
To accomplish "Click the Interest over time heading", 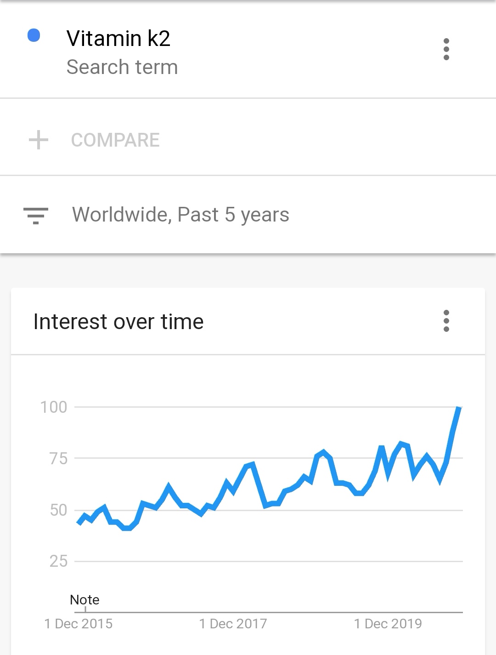I will (118, 321).
